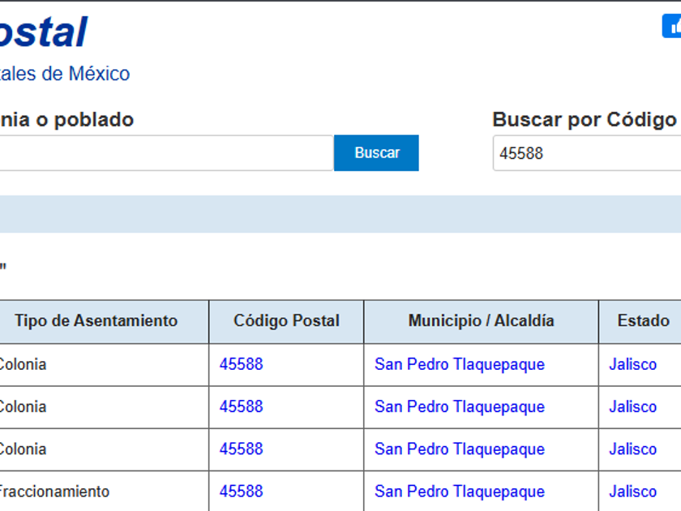Click the Buscar por Código heading
Viewport: 681px width, 511px height.
[x=585, y=119]
